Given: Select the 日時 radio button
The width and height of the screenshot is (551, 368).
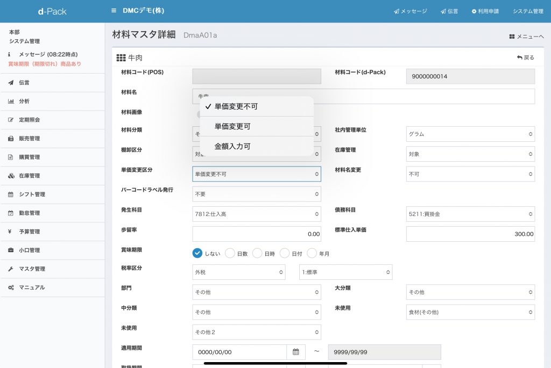Looking at the screenshot, I should pos(257,253).
